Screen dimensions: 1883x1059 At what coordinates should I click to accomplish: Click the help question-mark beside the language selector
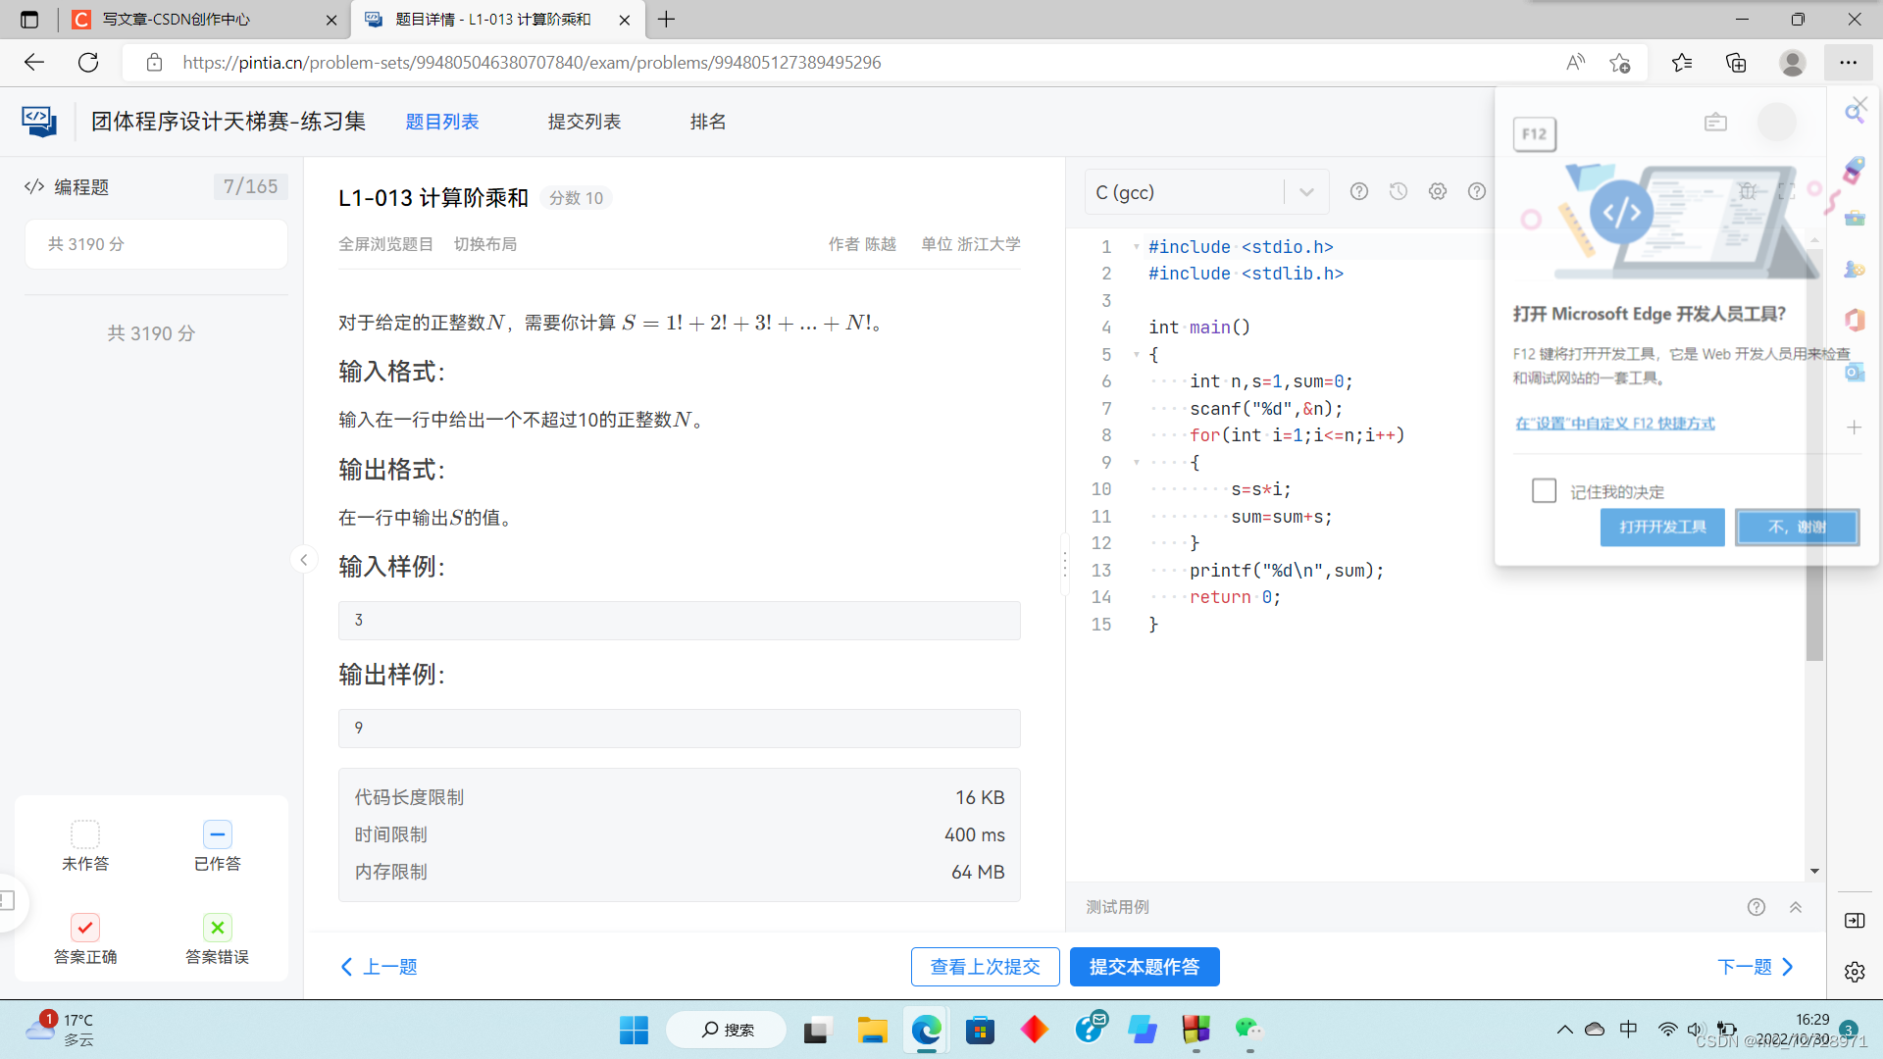1359,191
